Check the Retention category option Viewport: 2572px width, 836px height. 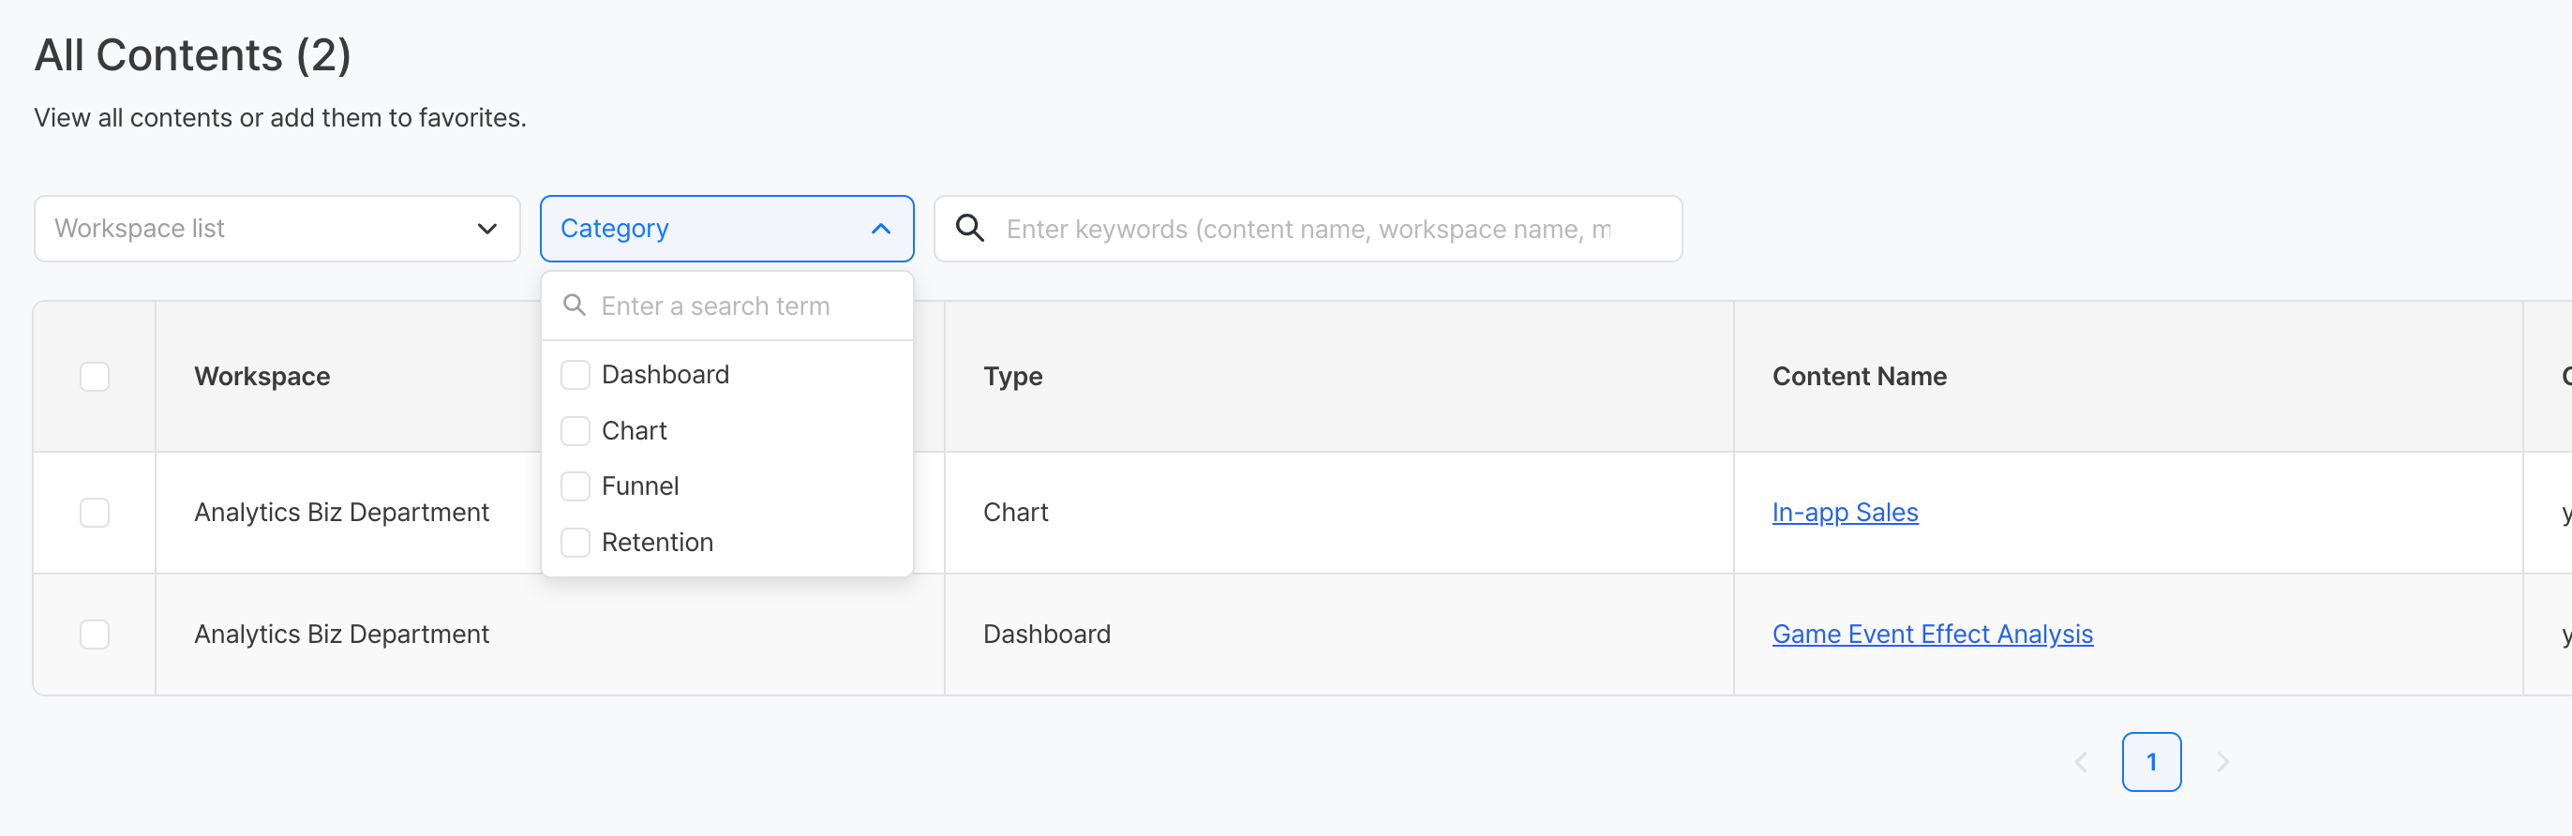576,543
